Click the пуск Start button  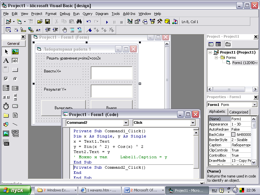coord(15,190)
